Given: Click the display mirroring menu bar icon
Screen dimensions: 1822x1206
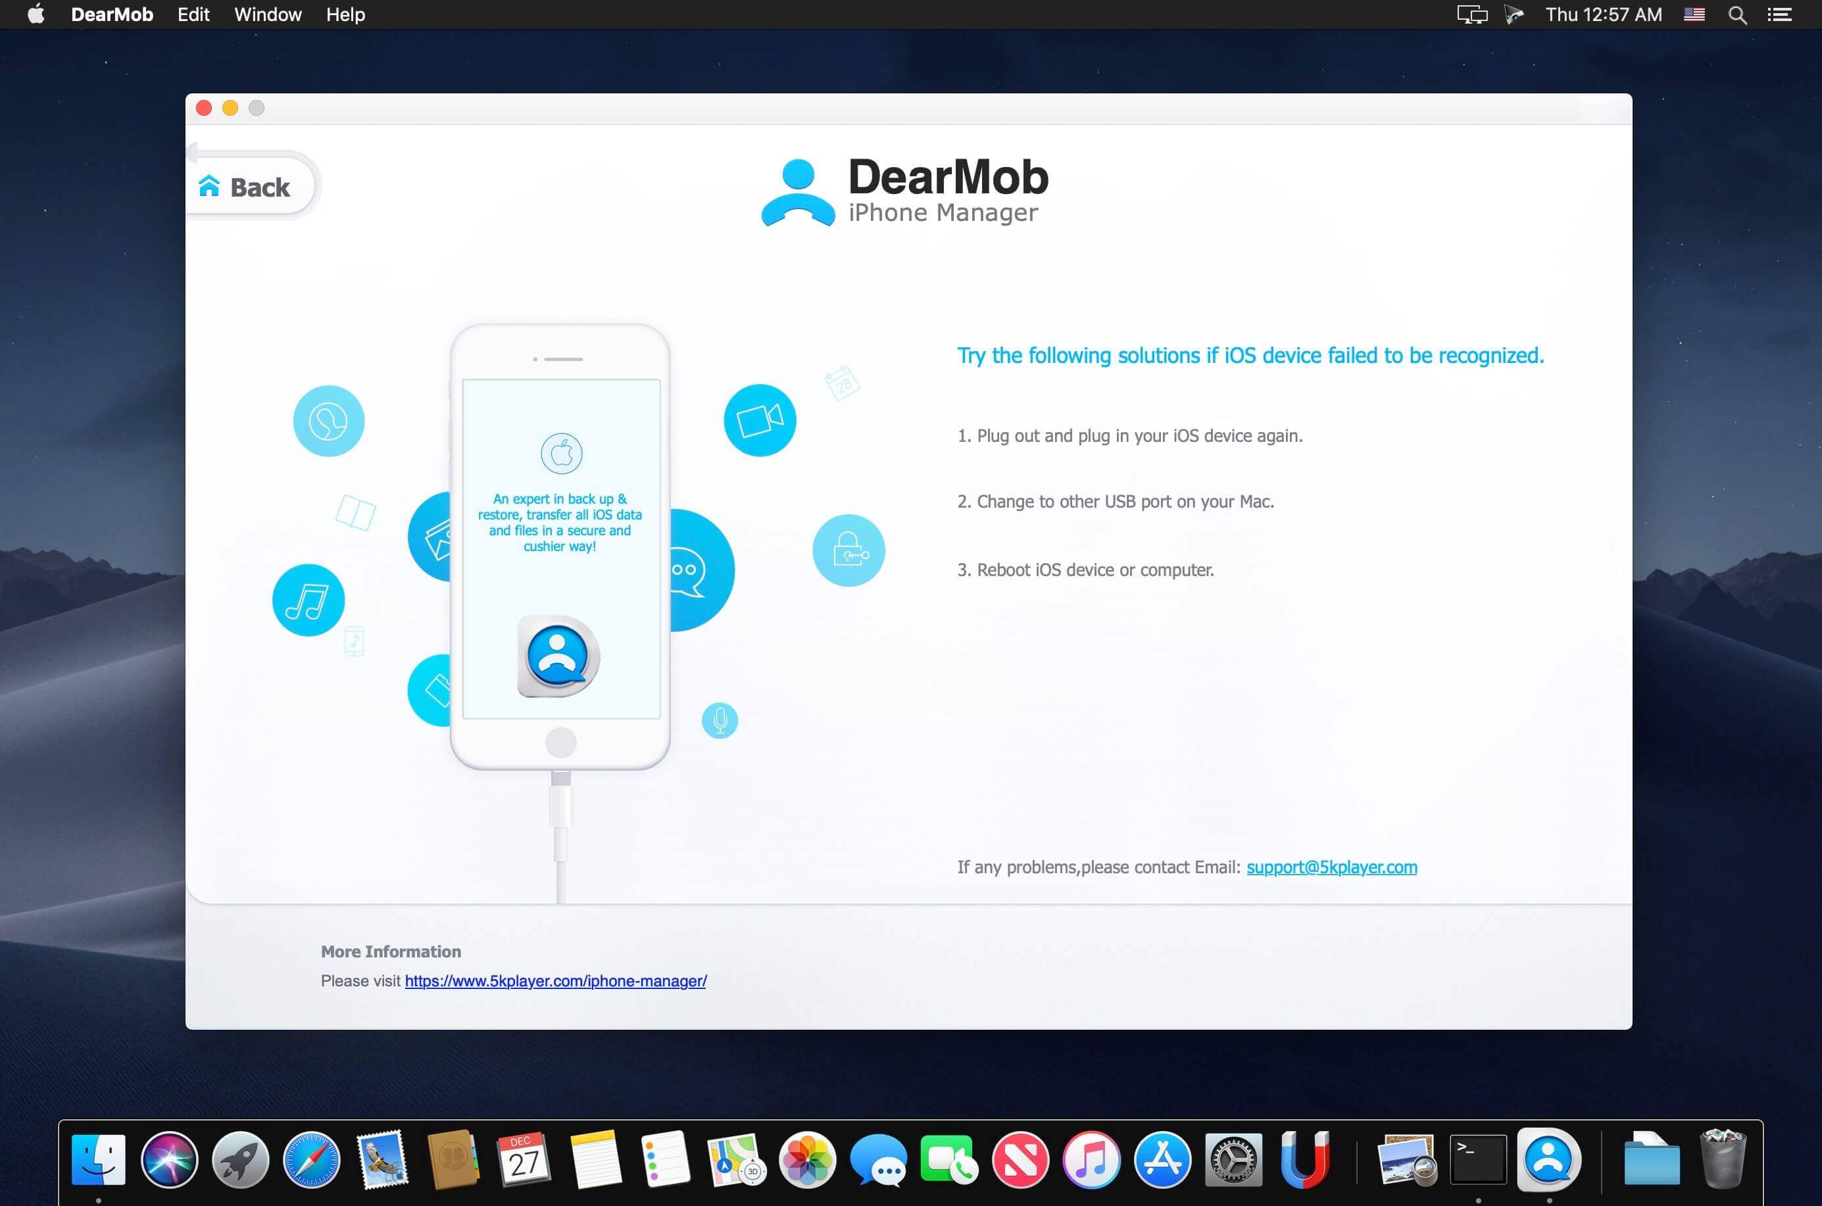Looking at the screenshot, I should pos(1472,14).
